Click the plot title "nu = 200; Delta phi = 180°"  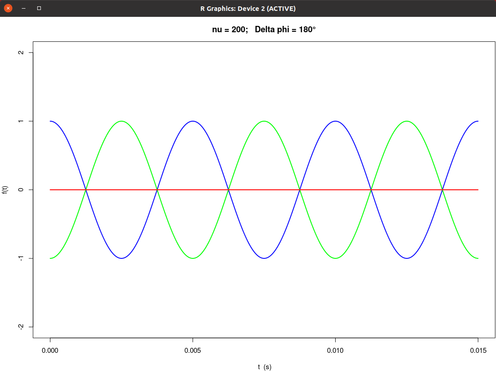tap(264, 30)
